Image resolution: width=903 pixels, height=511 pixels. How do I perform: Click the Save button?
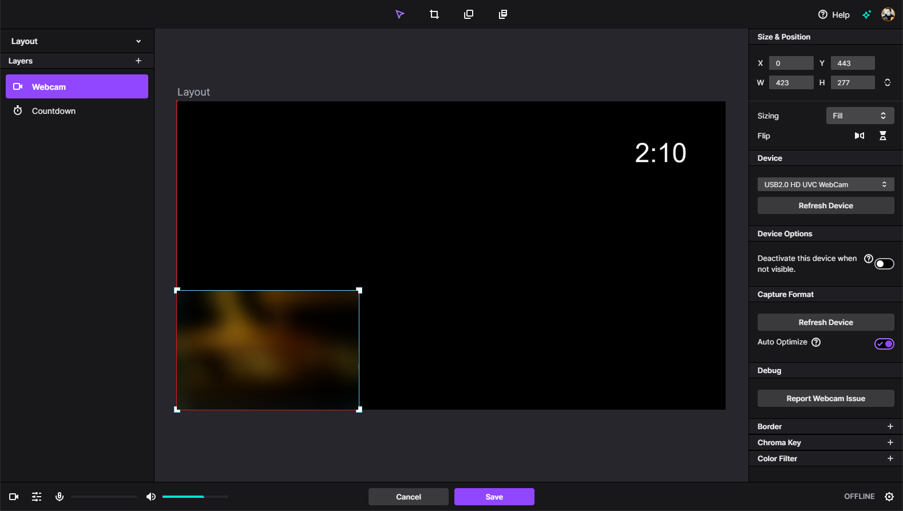494,497
